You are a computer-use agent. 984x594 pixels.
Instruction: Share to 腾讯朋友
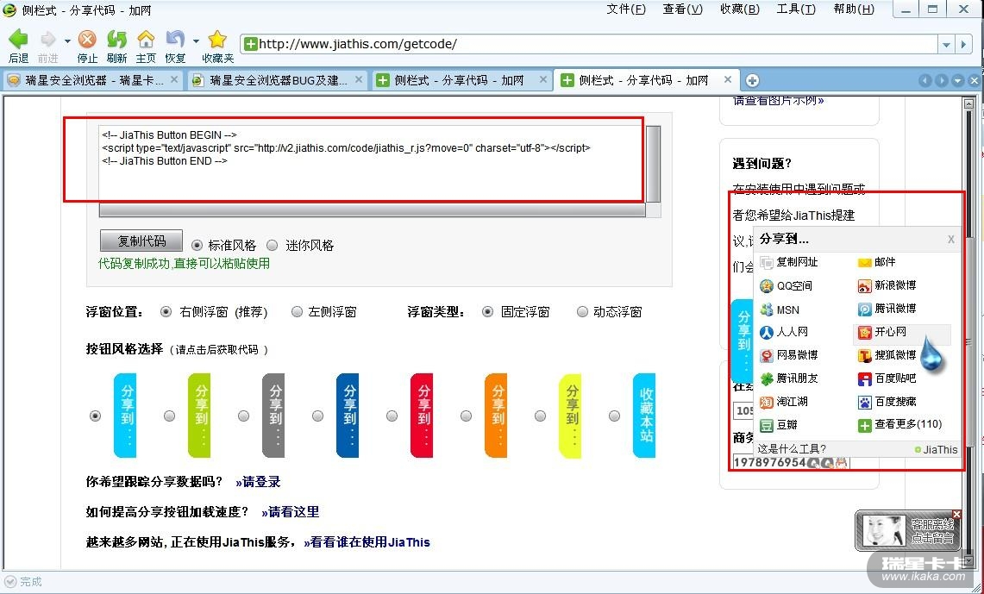(789, 378)
